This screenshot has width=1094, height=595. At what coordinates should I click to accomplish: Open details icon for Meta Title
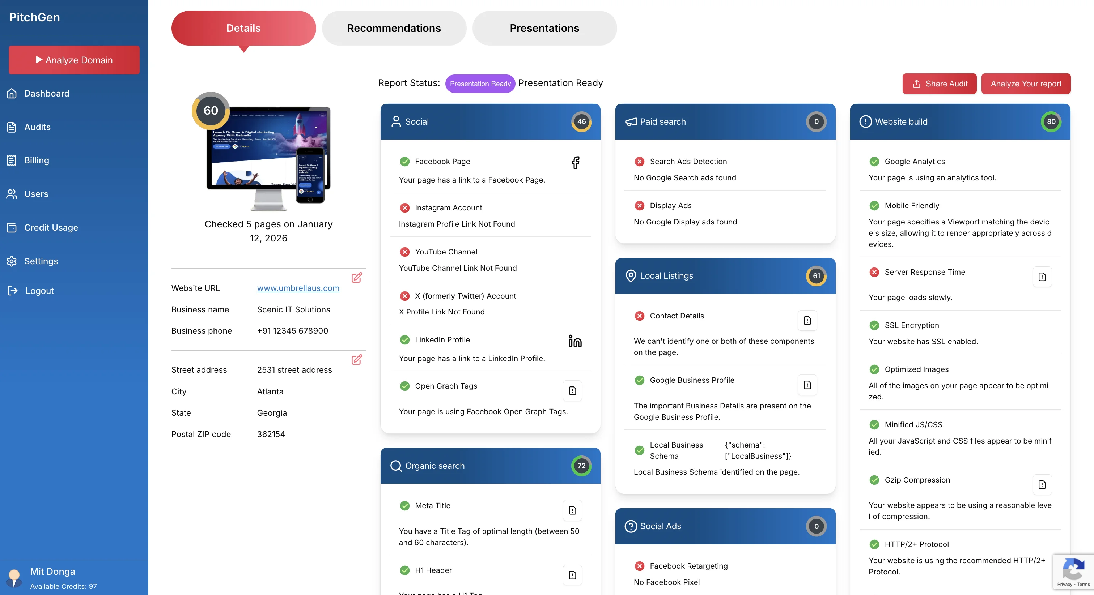pos(572,510)
